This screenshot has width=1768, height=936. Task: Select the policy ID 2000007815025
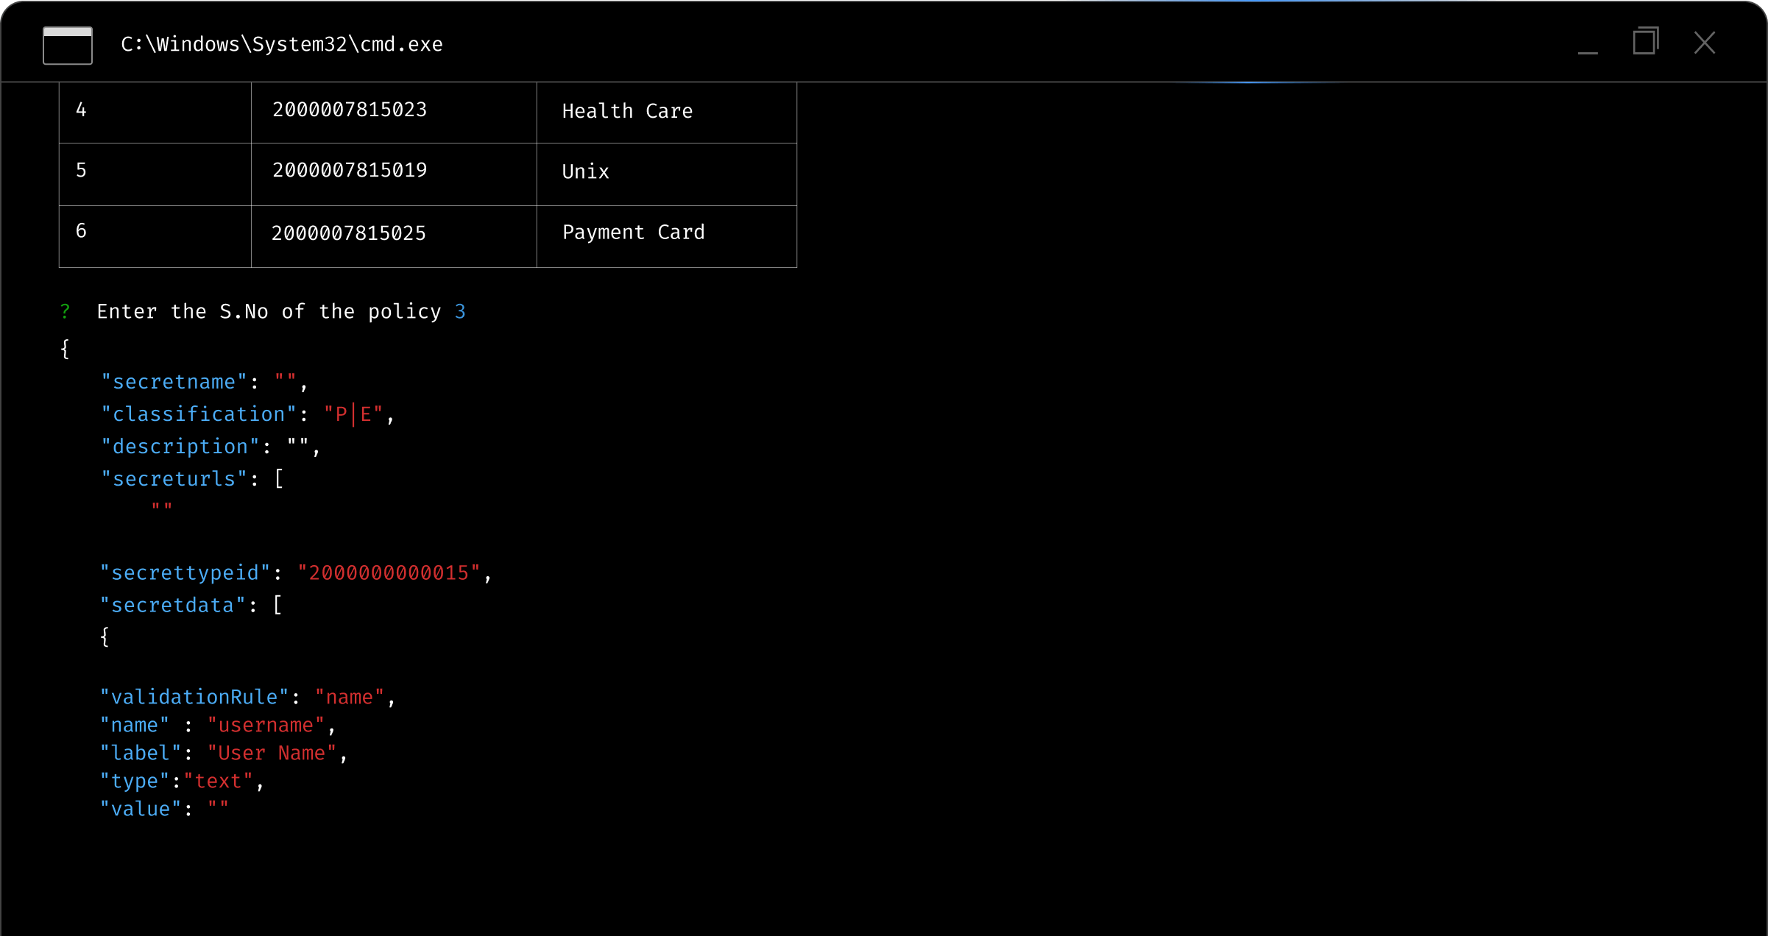pos(349,234)
